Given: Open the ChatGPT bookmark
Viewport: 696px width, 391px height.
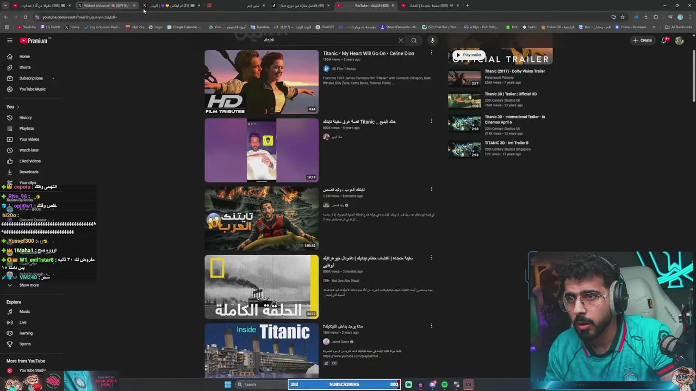Looking at the screenshot, I should [x=325, y=27].
